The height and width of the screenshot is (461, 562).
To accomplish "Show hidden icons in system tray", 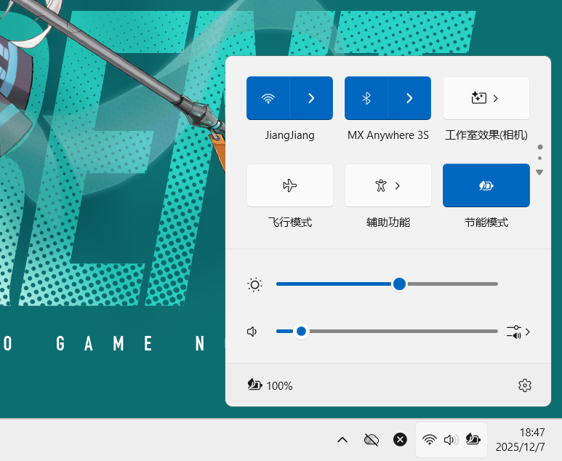I will [x=342, y=439].
